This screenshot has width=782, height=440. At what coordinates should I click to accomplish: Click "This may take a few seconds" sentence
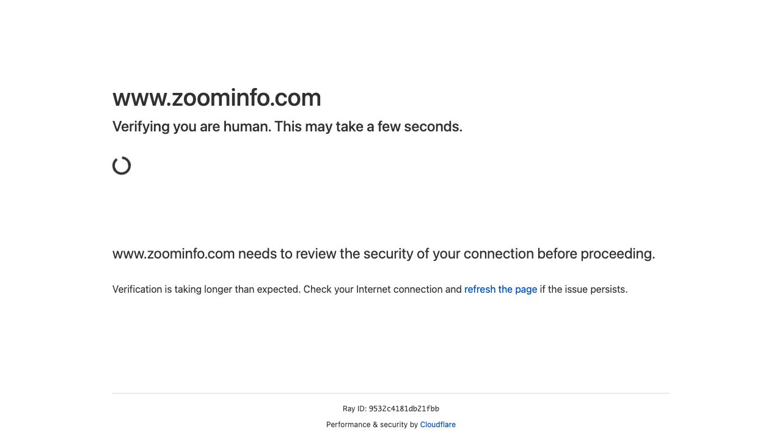368,127
